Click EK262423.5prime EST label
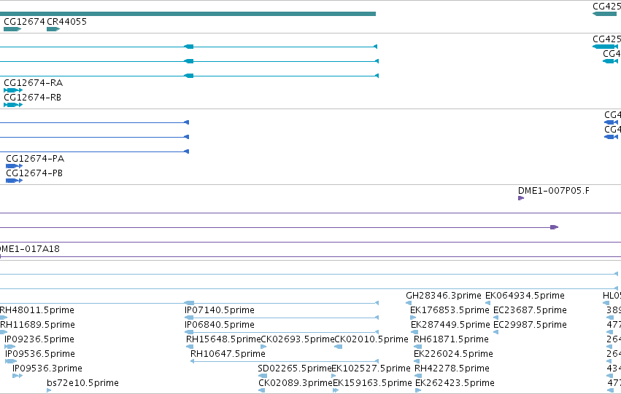 455,383
